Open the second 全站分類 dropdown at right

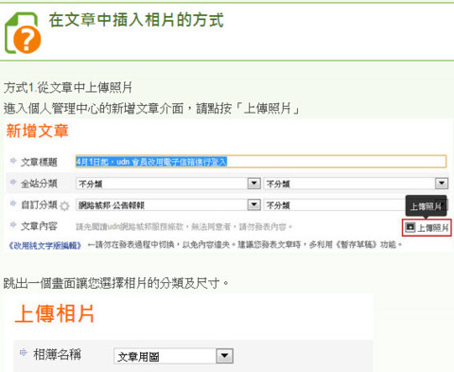[356, 184]
